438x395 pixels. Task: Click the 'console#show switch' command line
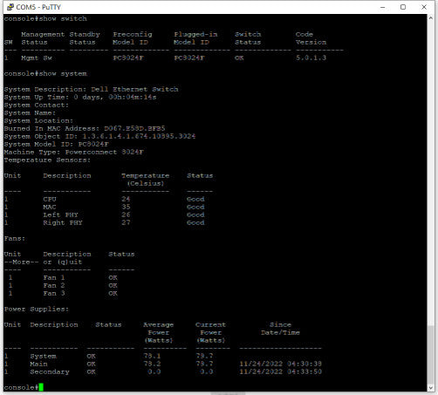pos(45,18)
